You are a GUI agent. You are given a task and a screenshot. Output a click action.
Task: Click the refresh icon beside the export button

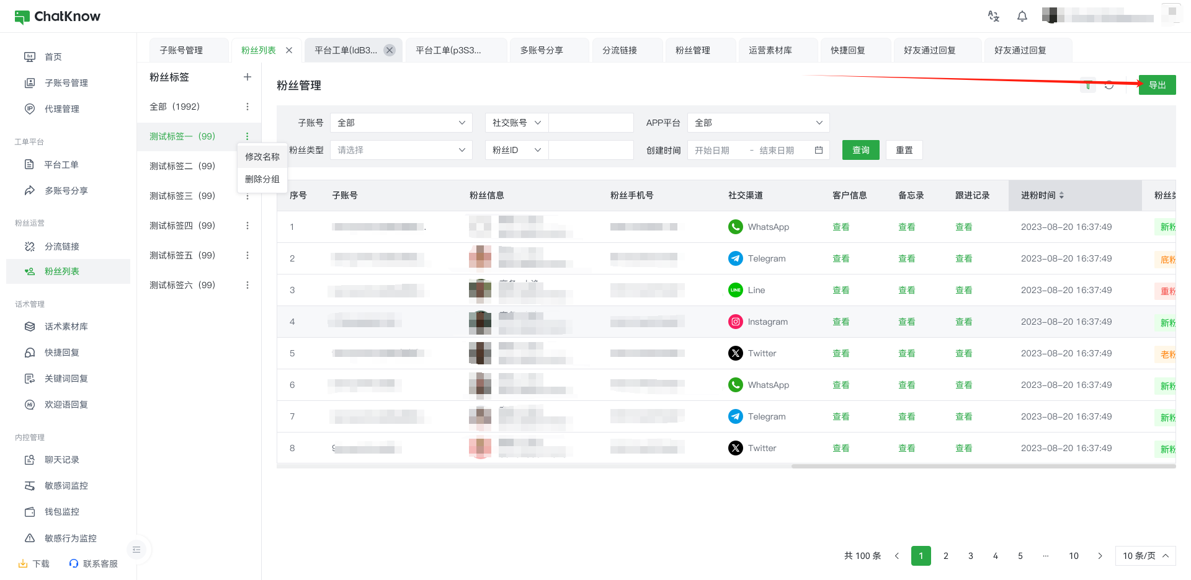point(1109,86)
